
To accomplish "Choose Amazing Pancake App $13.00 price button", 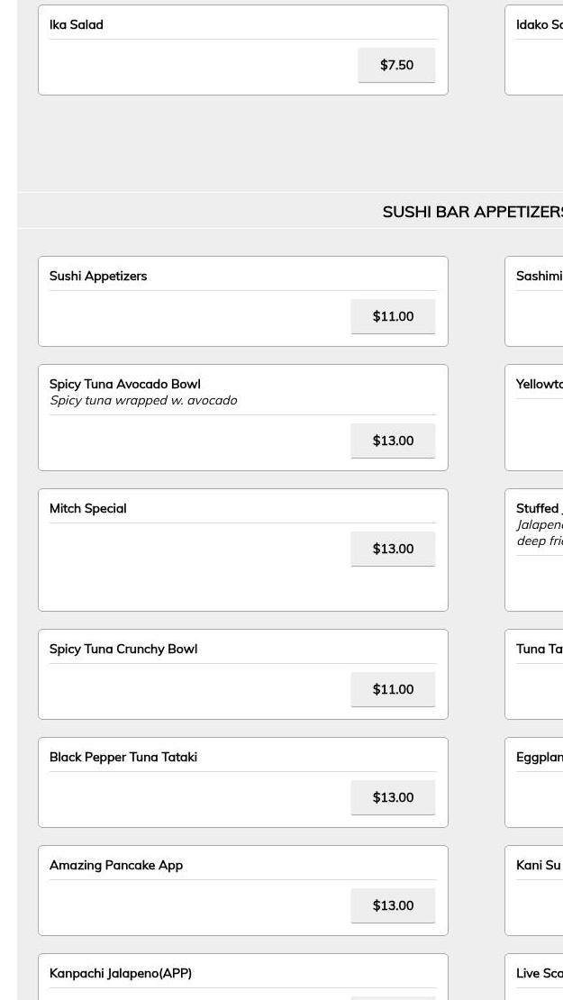I will (x=393, y=905).
